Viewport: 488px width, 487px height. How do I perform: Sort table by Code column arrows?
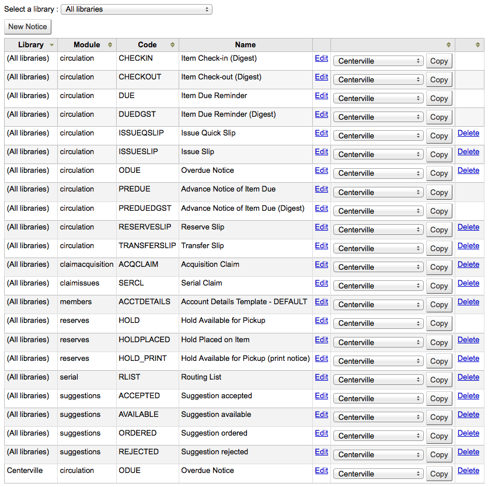[x=172, y=45]
